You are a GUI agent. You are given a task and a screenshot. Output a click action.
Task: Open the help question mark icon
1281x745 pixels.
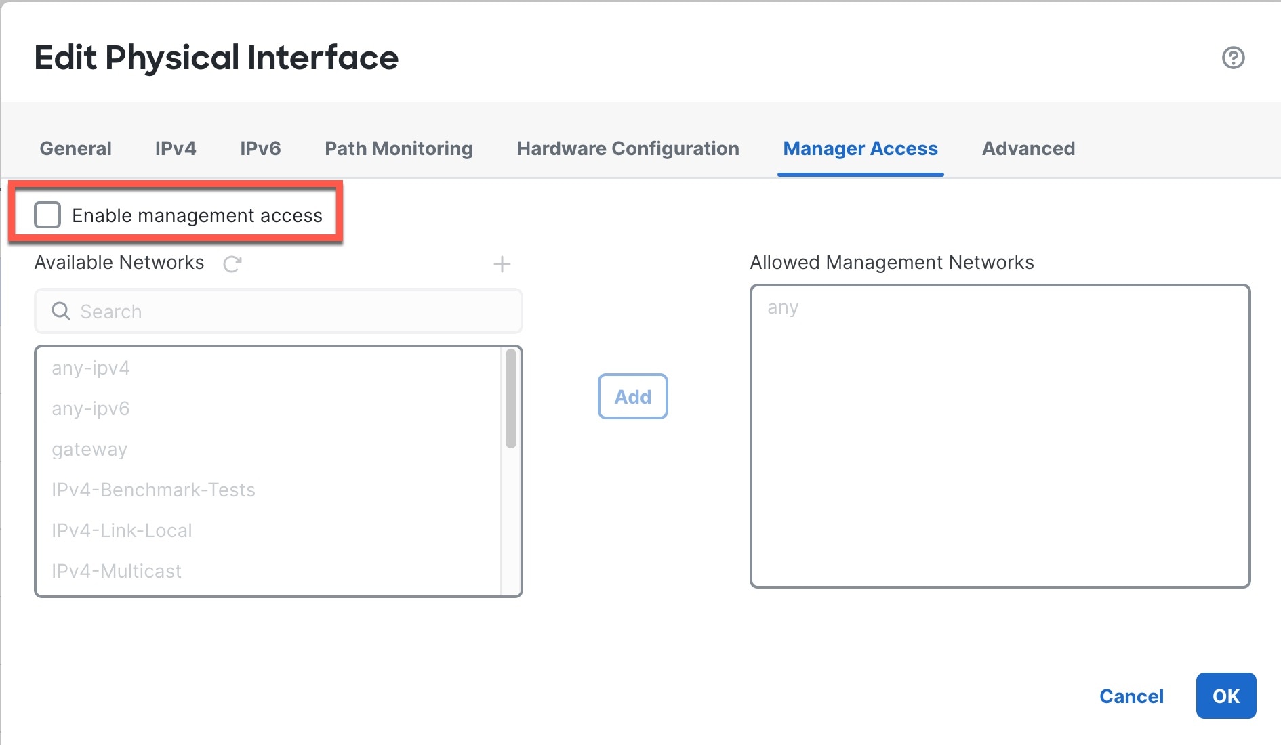[x=1233, y=58]
